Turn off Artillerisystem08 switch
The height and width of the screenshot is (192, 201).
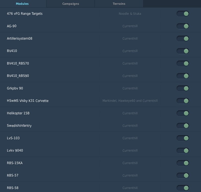tap(183, 39)
